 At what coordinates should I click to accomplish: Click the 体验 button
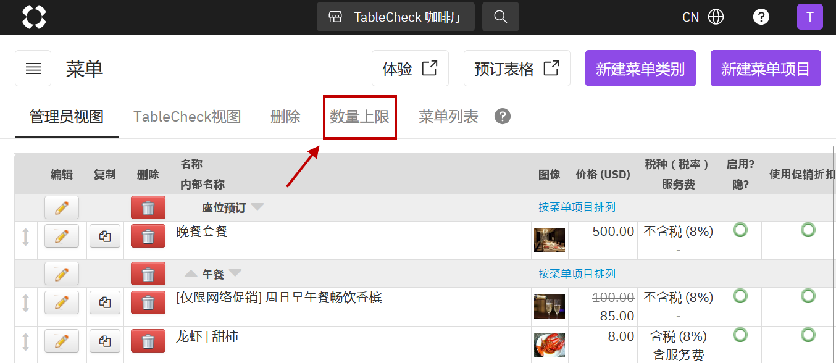(410, 69)
